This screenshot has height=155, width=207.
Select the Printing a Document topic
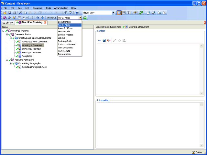tap(32, 52)
